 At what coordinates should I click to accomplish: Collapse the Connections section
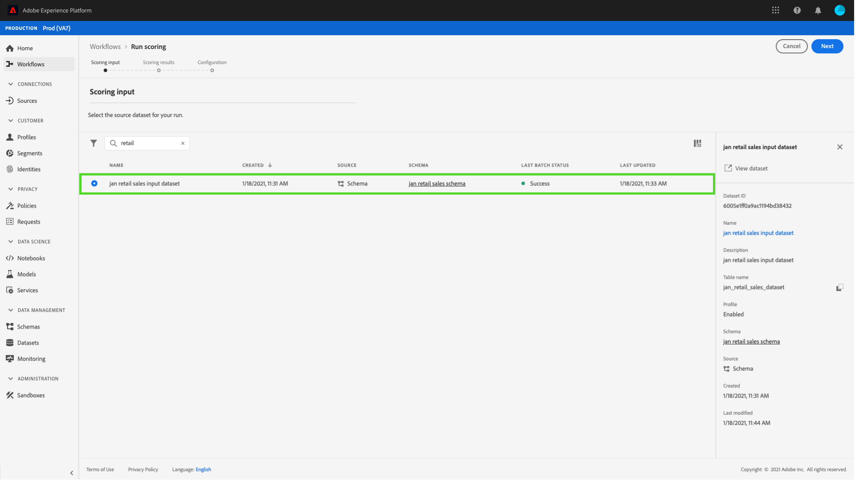point(11,84)
